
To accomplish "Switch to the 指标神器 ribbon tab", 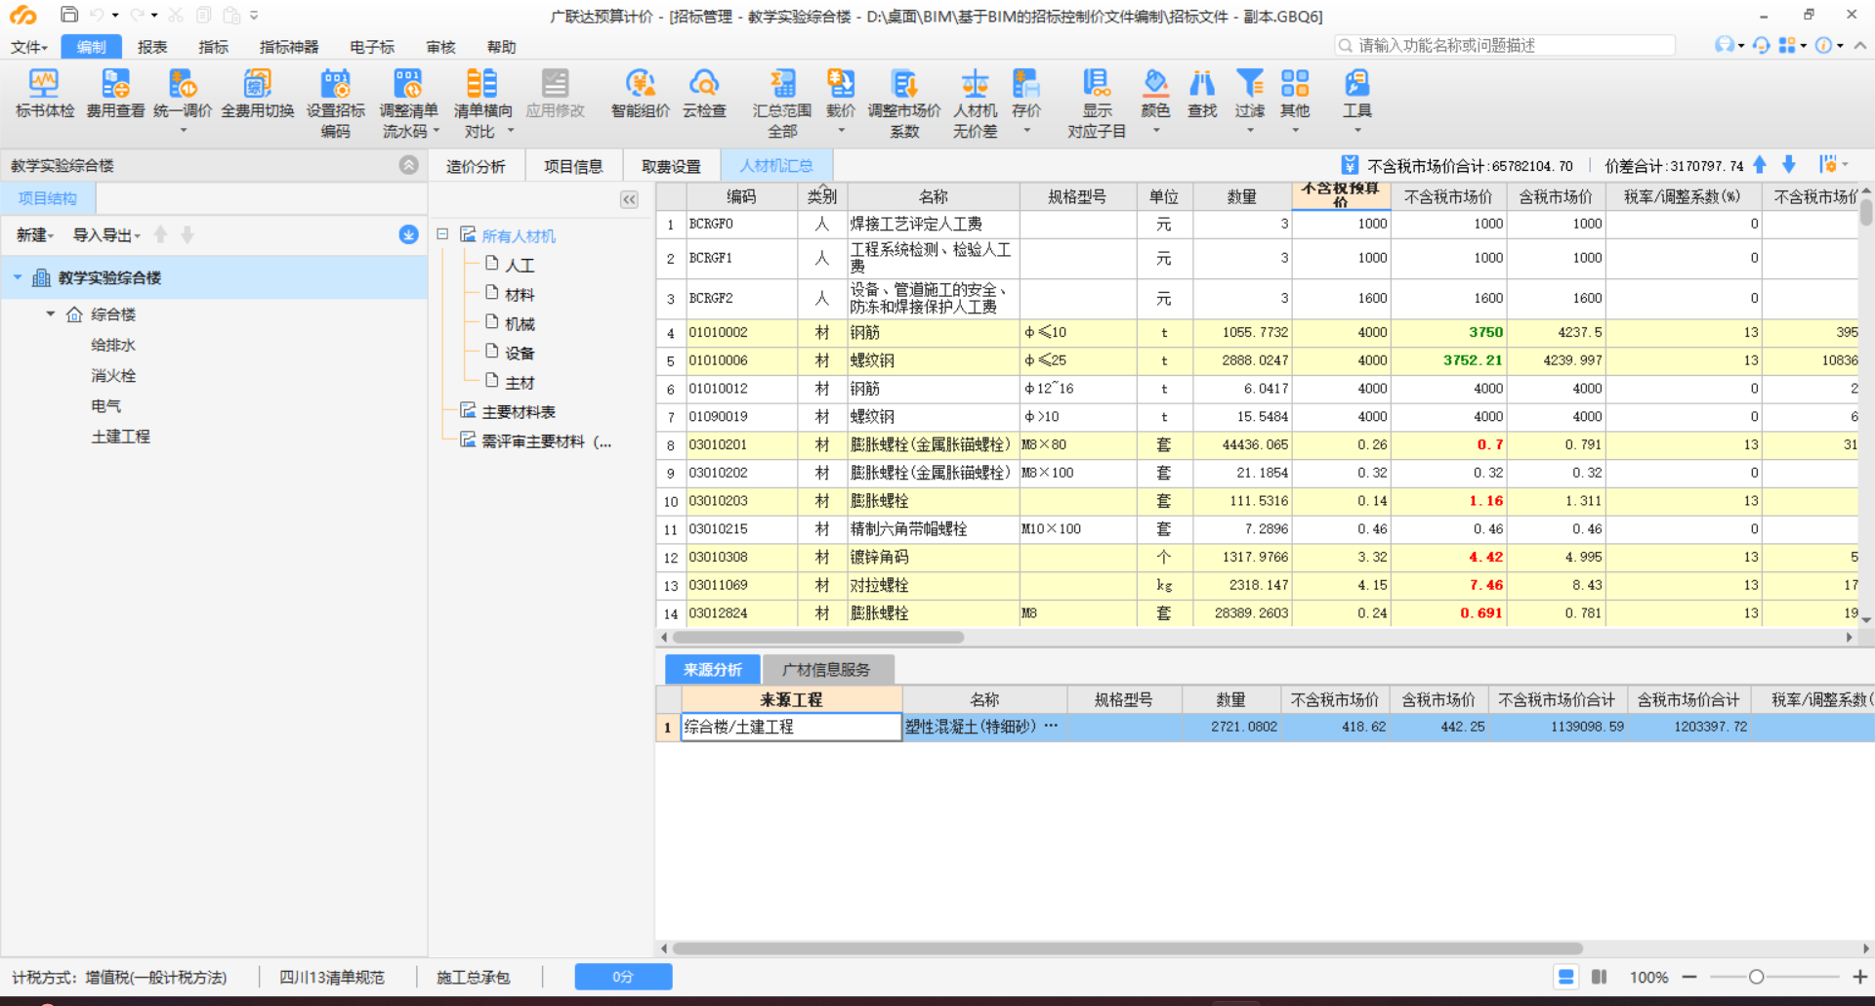I will coord(289,47).
